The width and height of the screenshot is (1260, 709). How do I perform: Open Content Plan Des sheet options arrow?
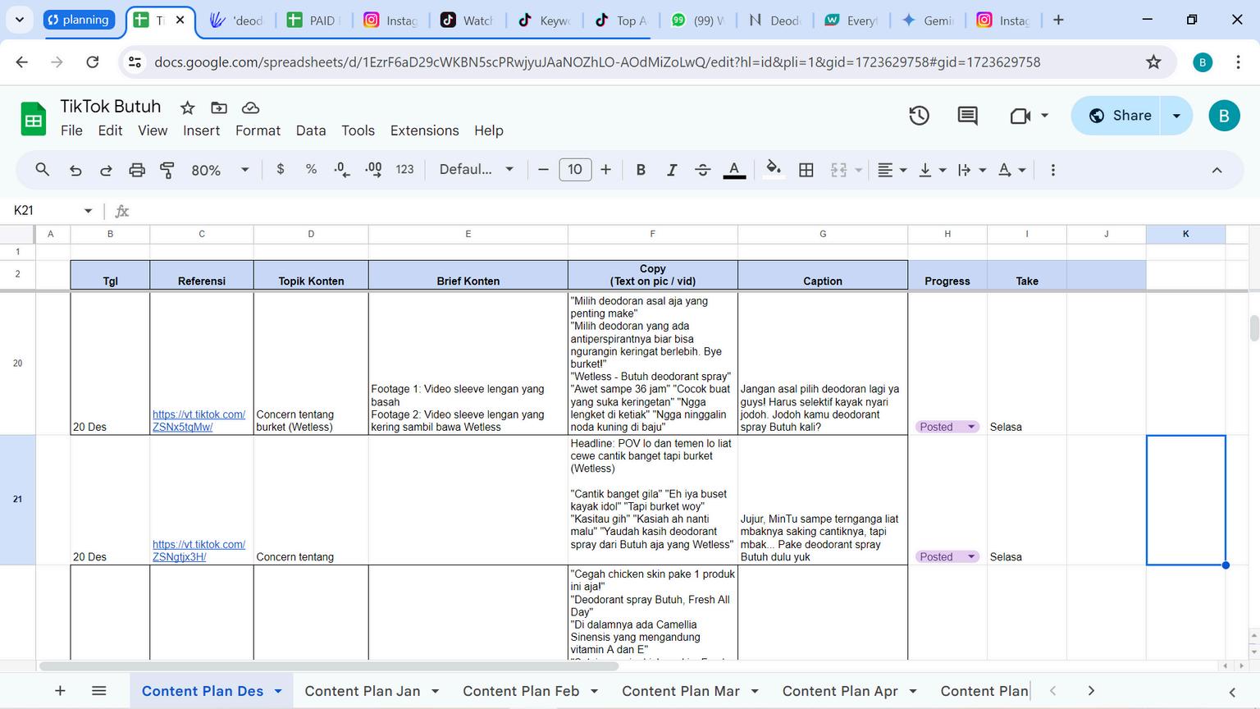click(278, 691)
